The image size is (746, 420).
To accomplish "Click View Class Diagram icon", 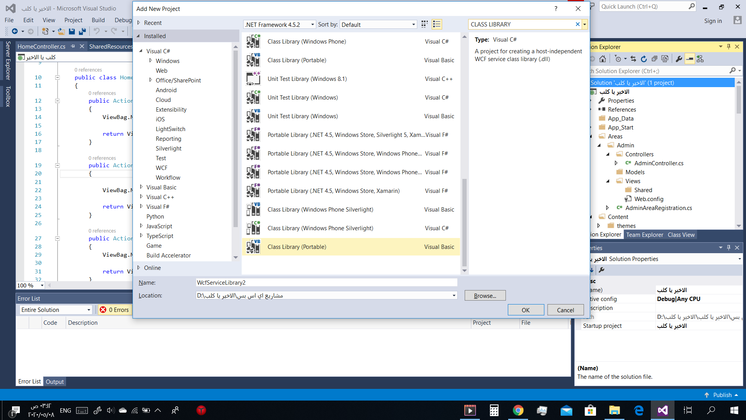I will coord(700,59).
